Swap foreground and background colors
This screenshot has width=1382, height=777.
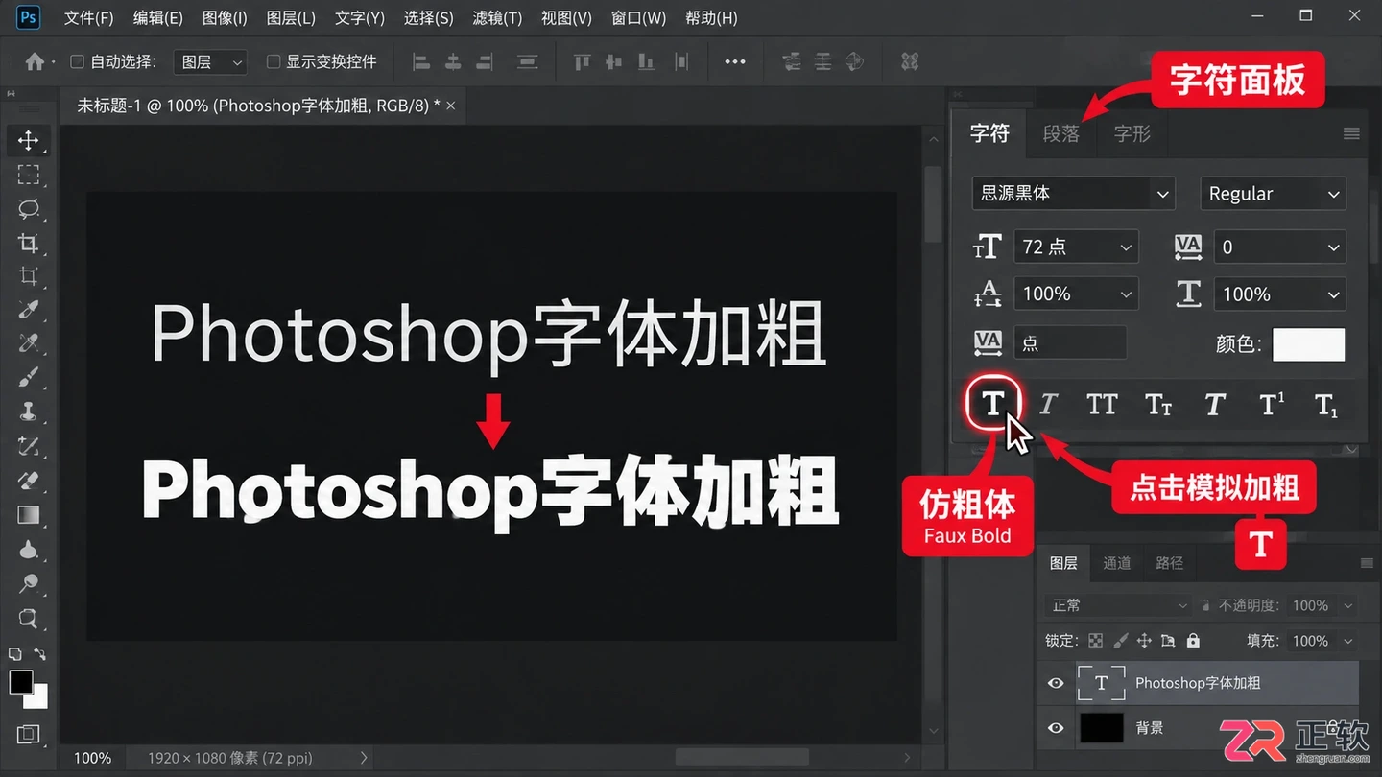38,655
